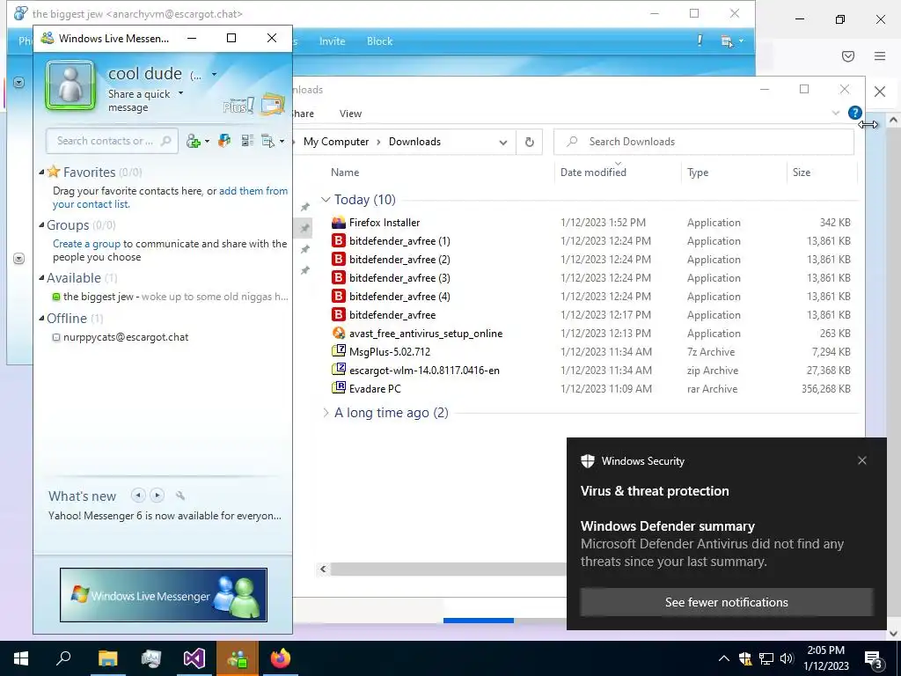901x676 pixels.
Task: Sort files by the Type column
Action: [x=698, y=173]
